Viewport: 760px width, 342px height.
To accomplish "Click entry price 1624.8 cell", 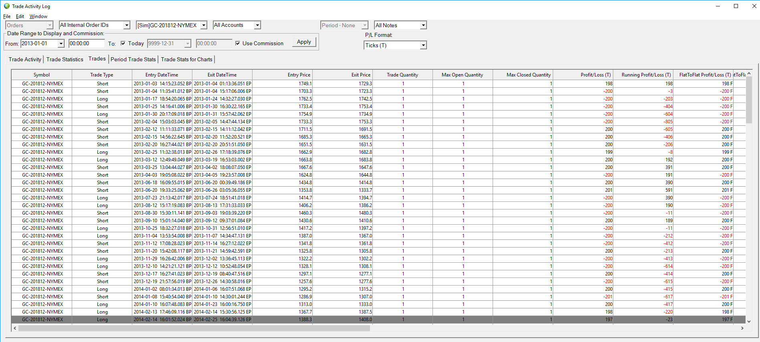I will tap(282, 175).
